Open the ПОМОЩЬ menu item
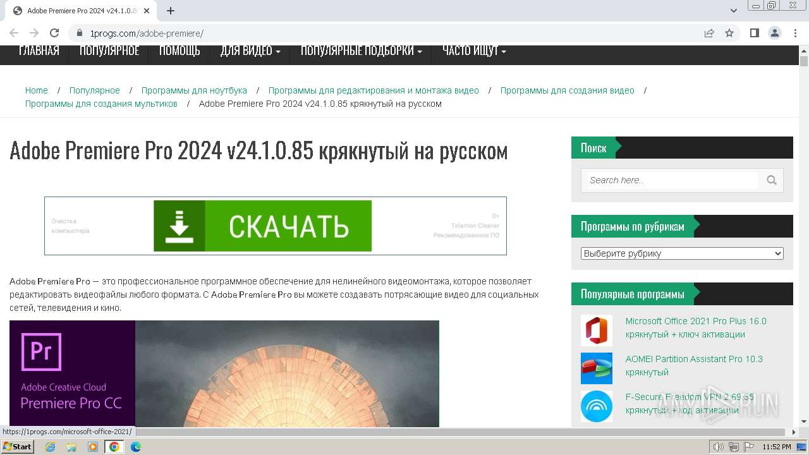Viewport: 809px width, 455px height. click(179, 51)
